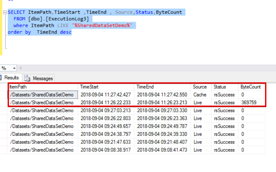Screen dimensions: 276x172
Task: Select Live source in the 11:26:22.233 row
Action: click(201, 103)
